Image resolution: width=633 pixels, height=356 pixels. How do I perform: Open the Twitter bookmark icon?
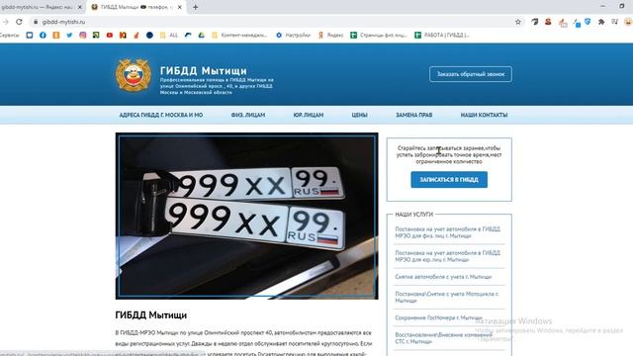click(x=69, y=36)
